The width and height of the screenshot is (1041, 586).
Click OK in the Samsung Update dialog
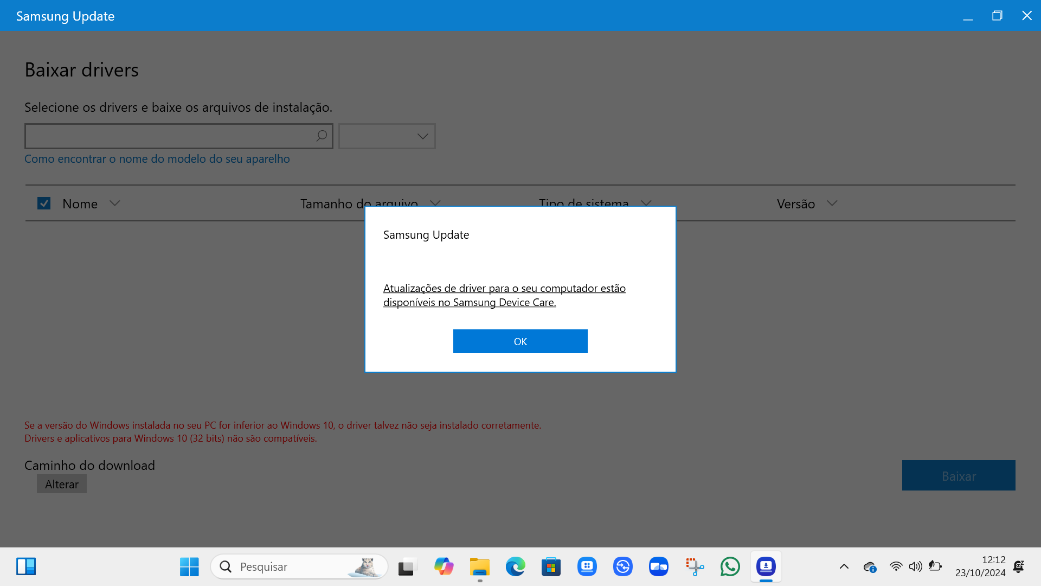520,341
